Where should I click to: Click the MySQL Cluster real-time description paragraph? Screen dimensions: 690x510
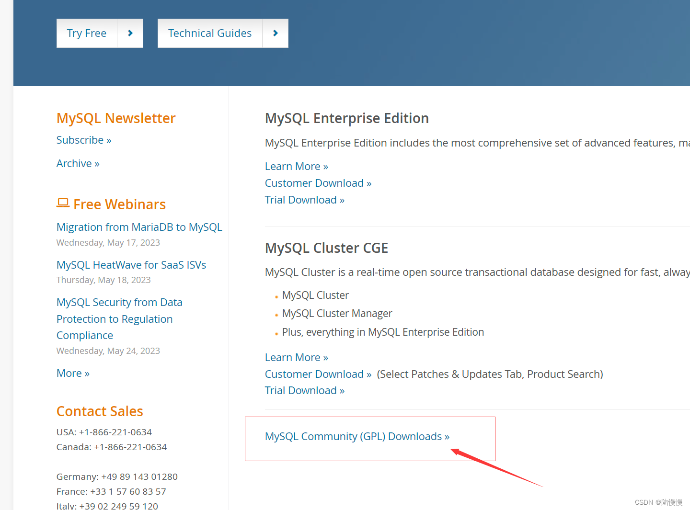pos(477,272)
